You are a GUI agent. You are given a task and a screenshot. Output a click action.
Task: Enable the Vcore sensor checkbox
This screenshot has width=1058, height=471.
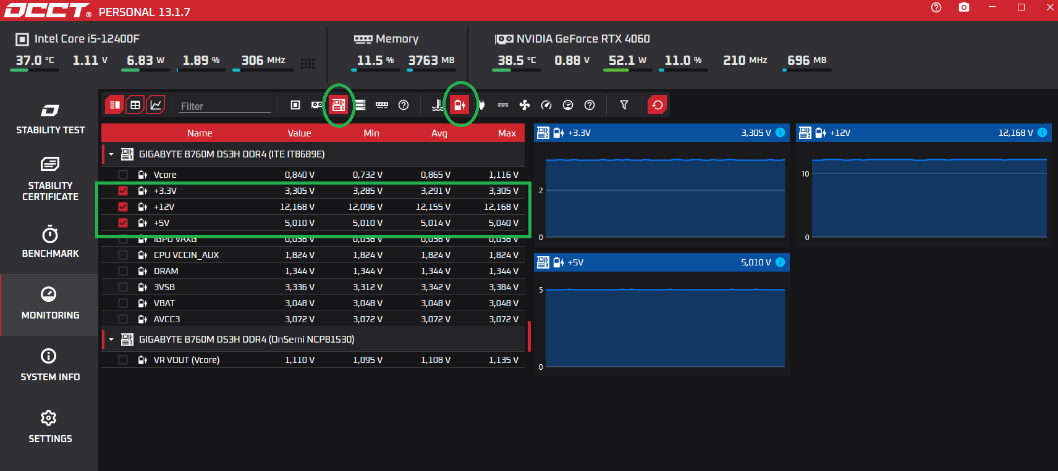(123, 175)
